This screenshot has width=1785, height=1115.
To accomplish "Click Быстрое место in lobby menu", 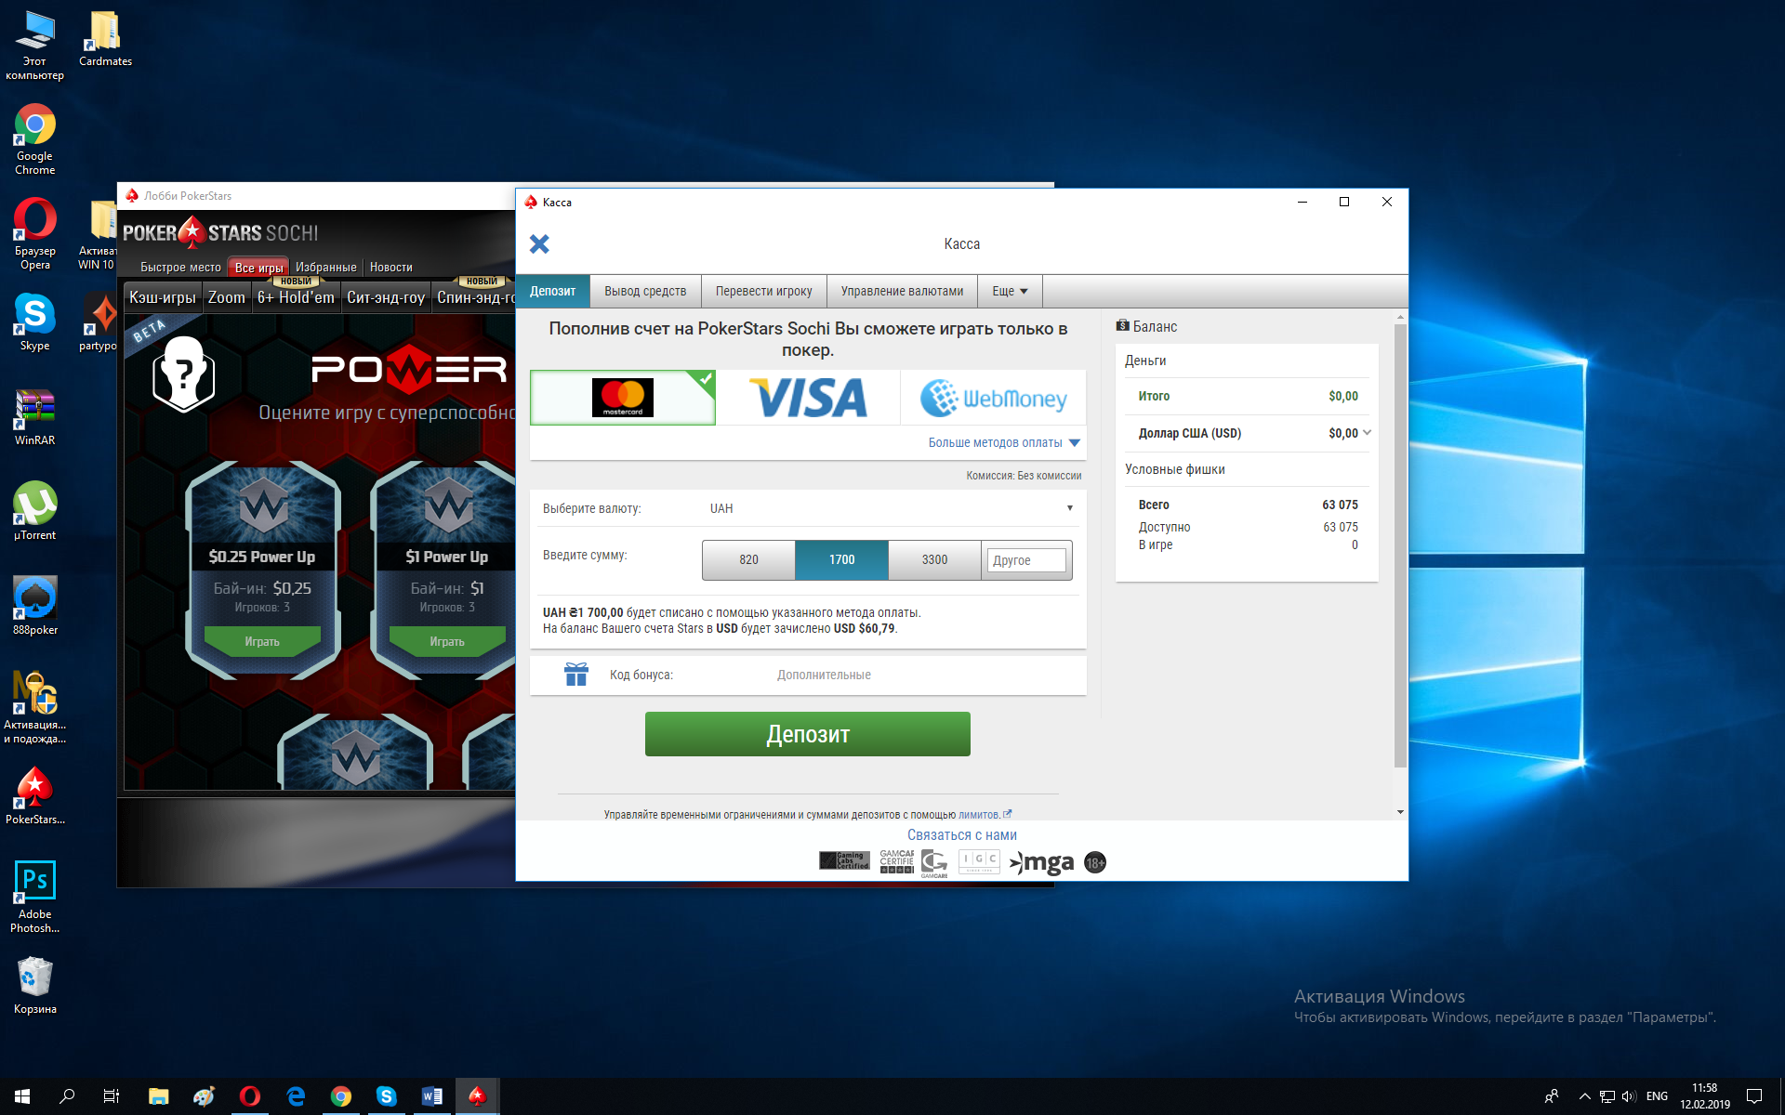I will [180, 268].
